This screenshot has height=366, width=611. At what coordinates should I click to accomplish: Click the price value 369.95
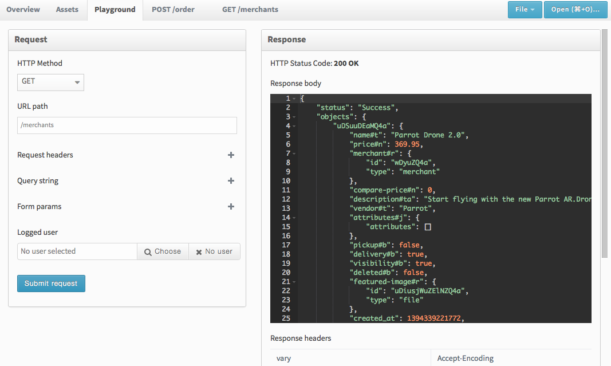[x=407, y=144]
